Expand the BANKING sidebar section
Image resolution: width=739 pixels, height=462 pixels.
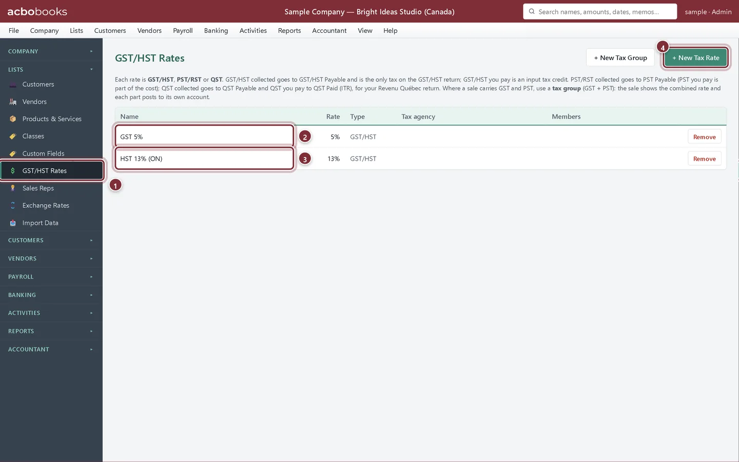[51, 295]
